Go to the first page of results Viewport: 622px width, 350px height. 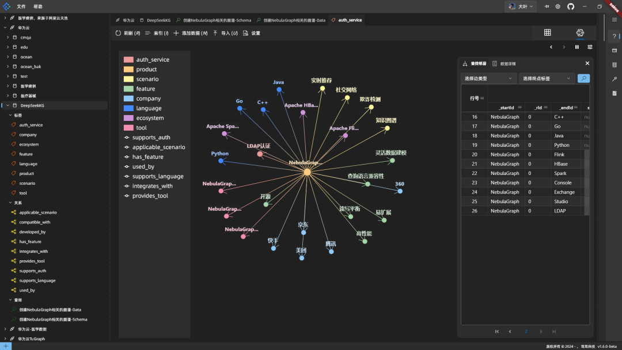click(496, 332)
